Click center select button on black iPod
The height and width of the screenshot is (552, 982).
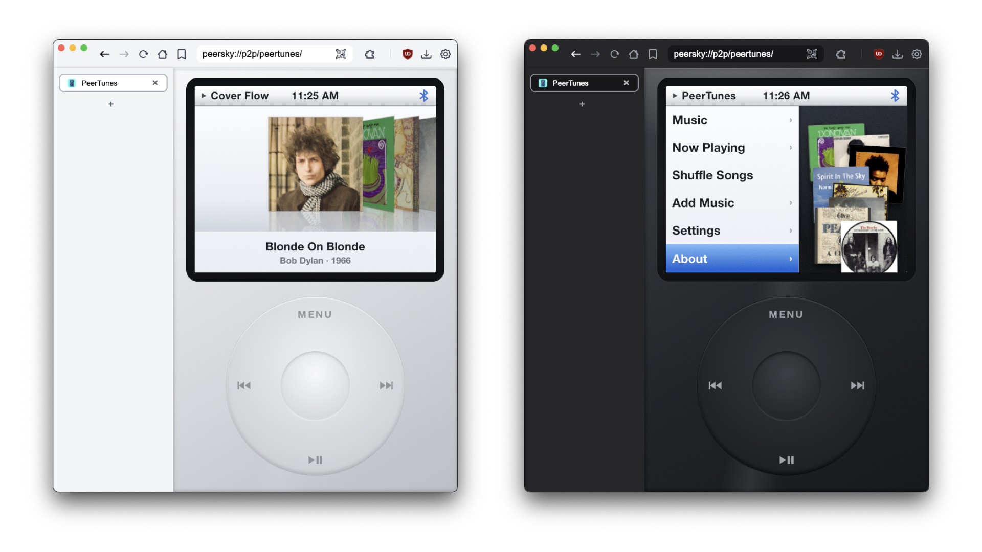[x=786, y=386]
